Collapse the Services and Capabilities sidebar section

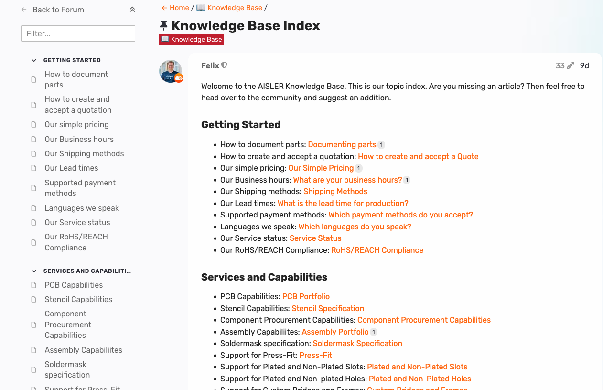point(34,271)
